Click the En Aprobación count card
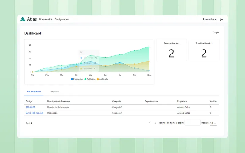This screenshot has height=153, width=245. click(x=171, y=50)
